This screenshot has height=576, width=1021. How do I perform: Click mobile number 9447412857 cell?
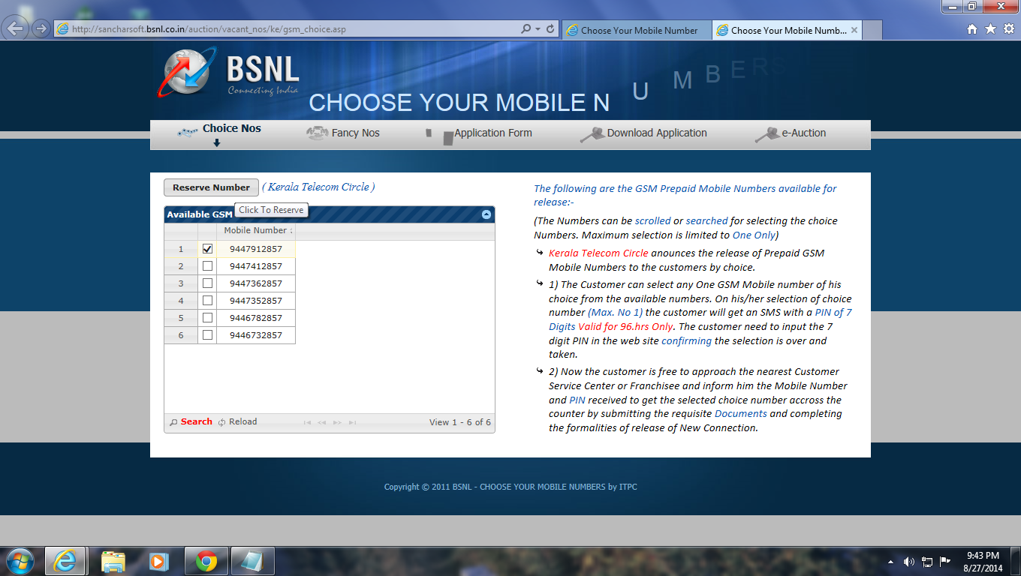point(256,266)
